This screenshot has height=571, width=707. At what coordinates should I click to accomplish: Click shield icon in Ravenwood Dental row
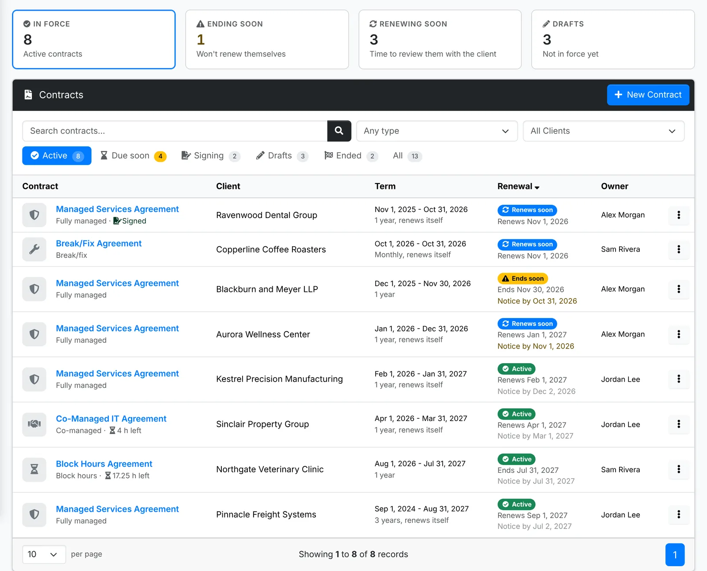click(34, 215)
